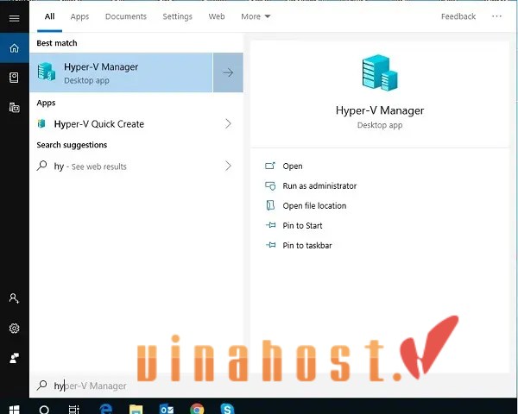Open the three-dot options menu

496,16
